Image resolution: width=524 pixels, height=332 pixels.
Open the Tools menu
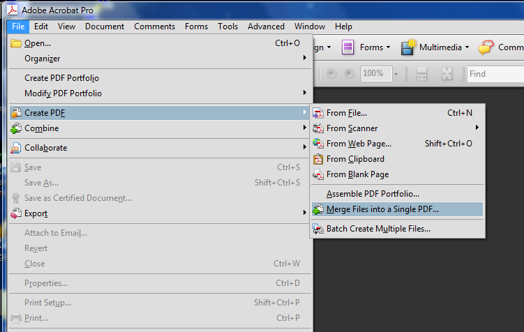coord(228,27)
